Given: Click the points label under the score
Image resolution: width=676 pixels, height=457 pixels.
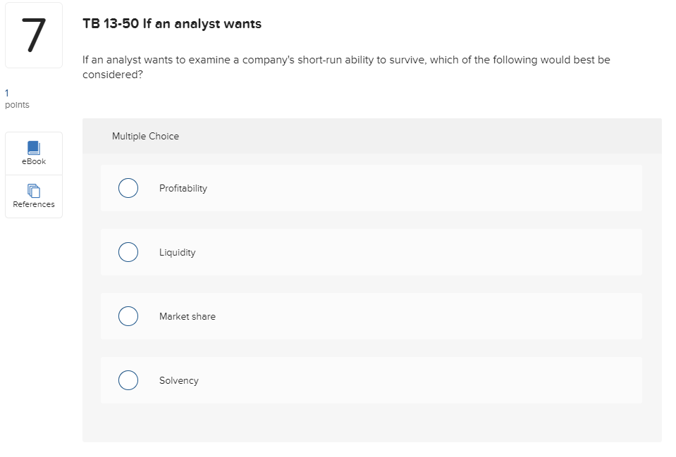Looking at the screenshot, I should 17,105.
